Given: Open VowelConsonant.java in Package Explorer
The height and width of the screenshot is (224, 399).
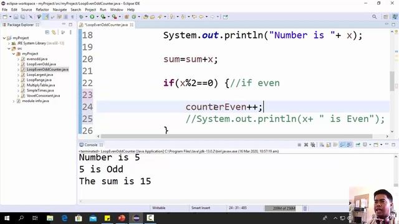Looking at the screenshot, I should pos(43,96).
